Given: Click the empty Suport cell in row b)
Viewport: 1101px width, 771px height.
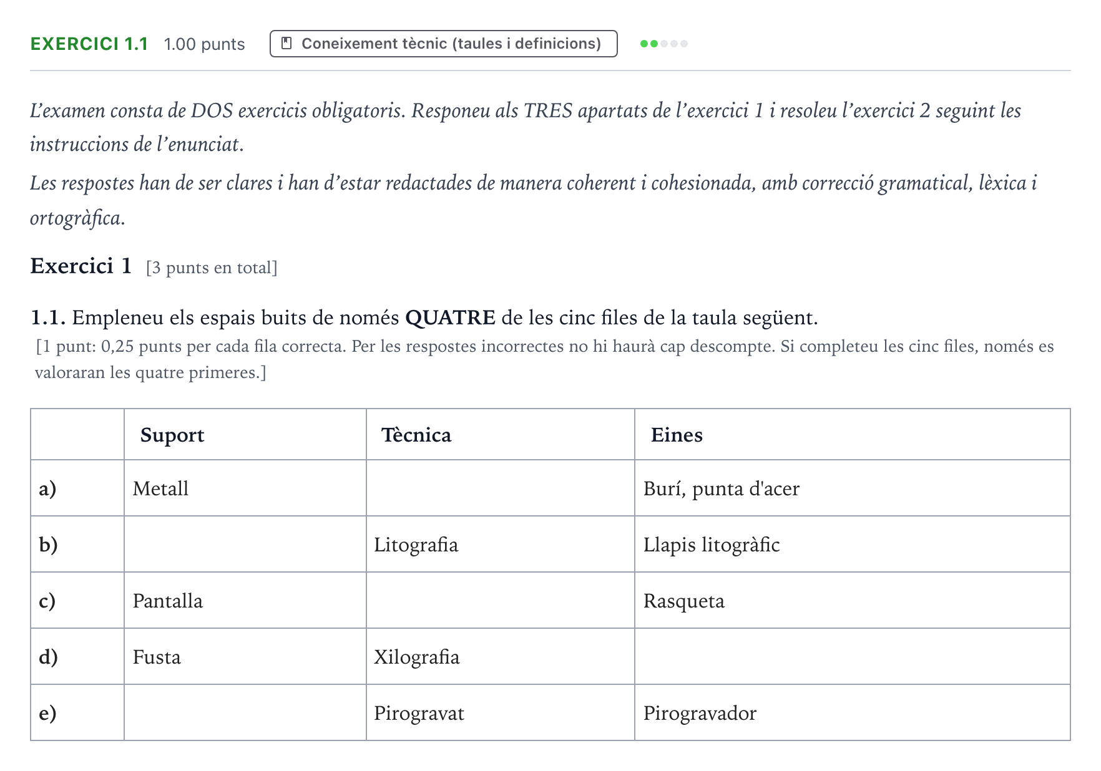Looking at the screenshot, I should tap(245, 544).
